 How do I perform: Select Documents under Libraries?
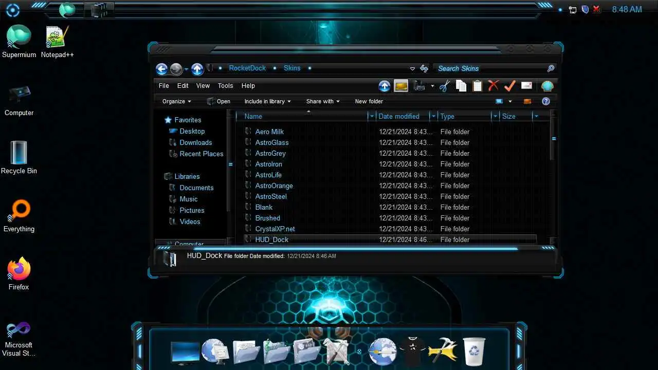[196, 188]
